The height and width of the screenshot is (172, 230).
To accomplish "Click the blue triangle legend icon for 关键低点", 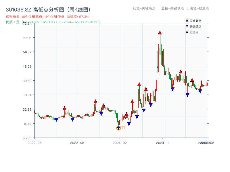I will (187, 26).
